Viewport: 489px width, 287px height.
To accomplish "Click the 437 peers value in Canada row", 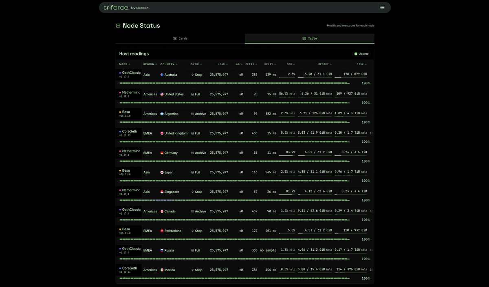I will point(255,211).
